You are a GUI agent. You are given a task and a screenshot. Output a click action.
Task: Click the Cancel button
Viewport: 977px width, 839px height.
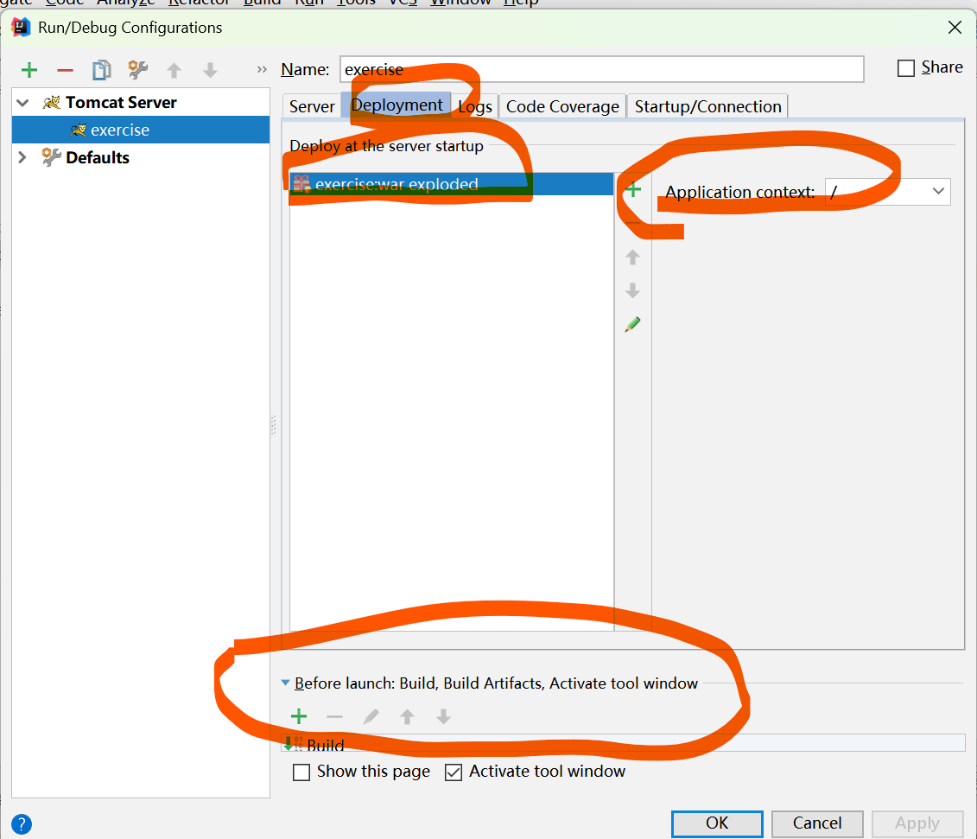817,823
